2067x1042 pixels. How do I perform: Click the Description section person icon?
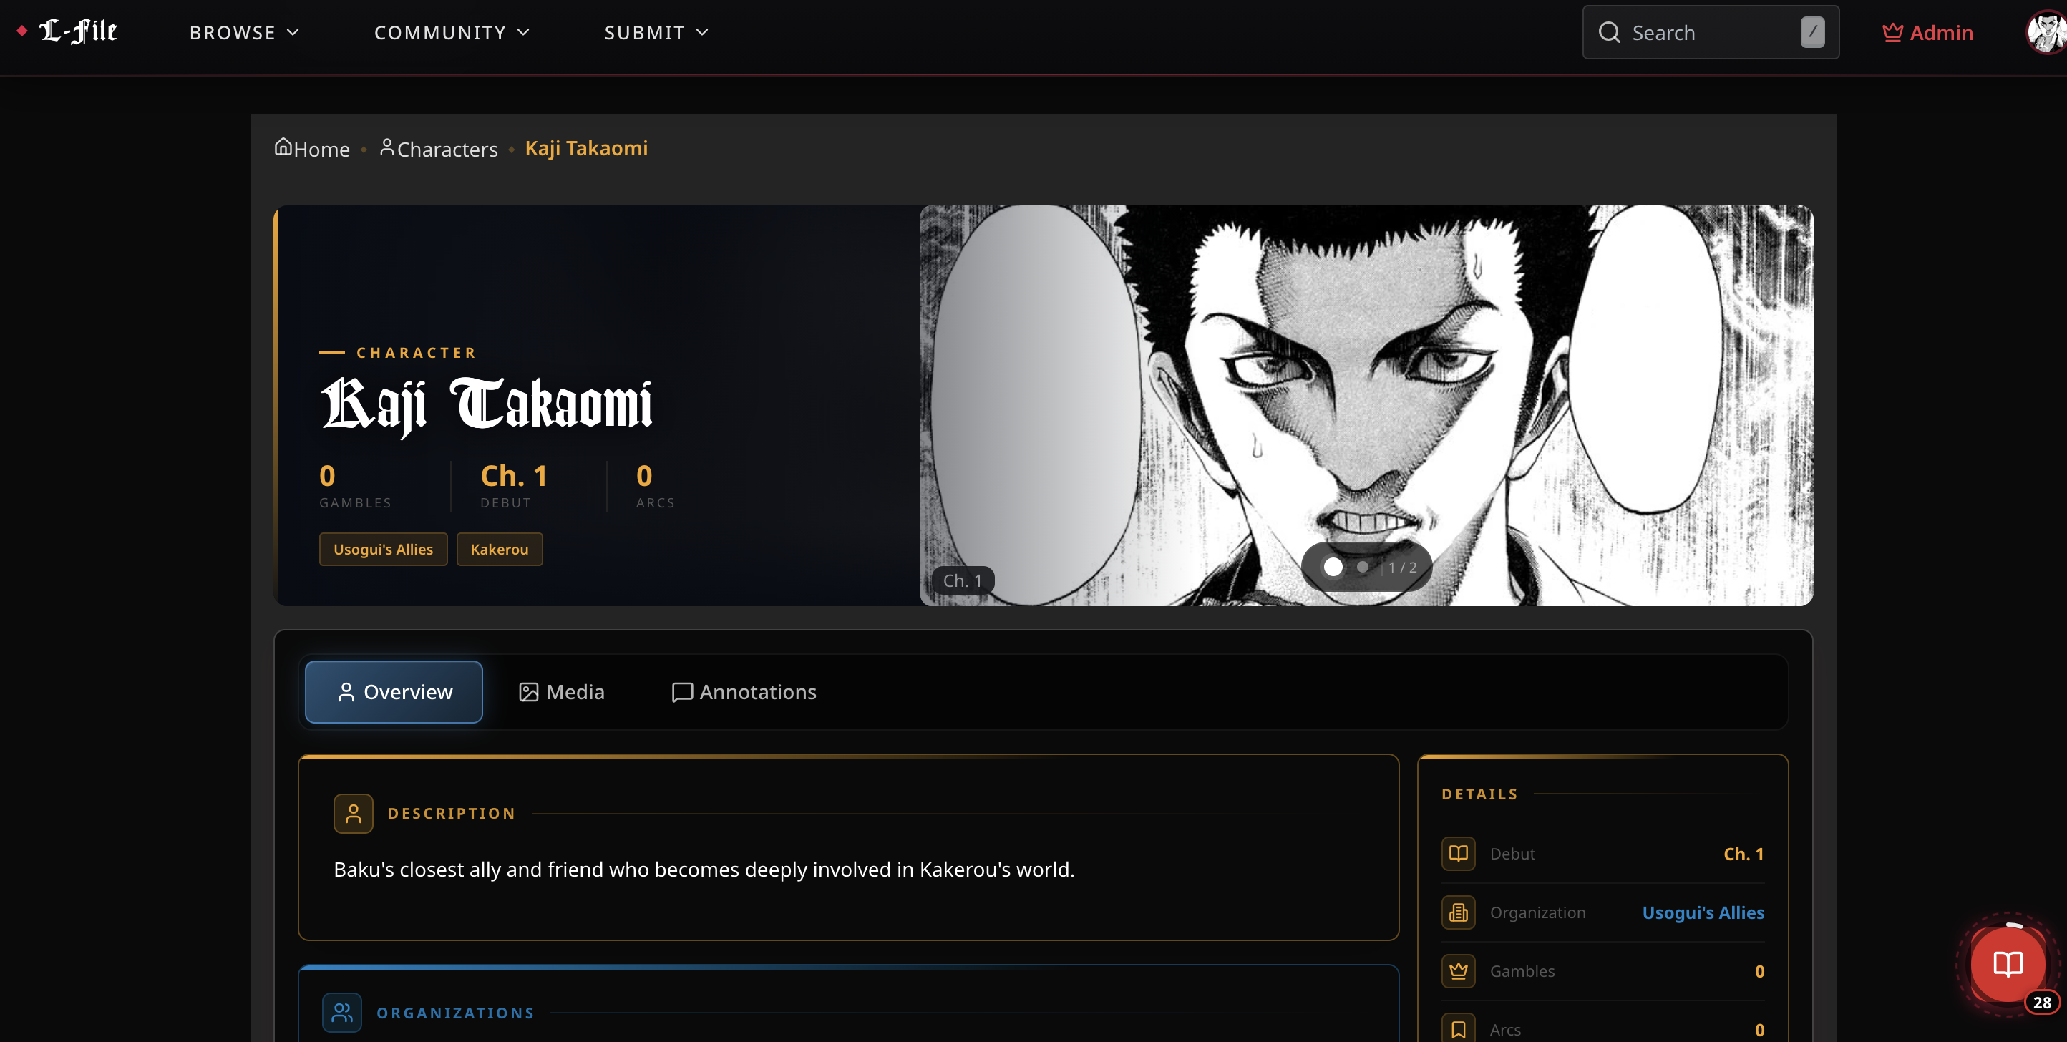tap(353, 814)
